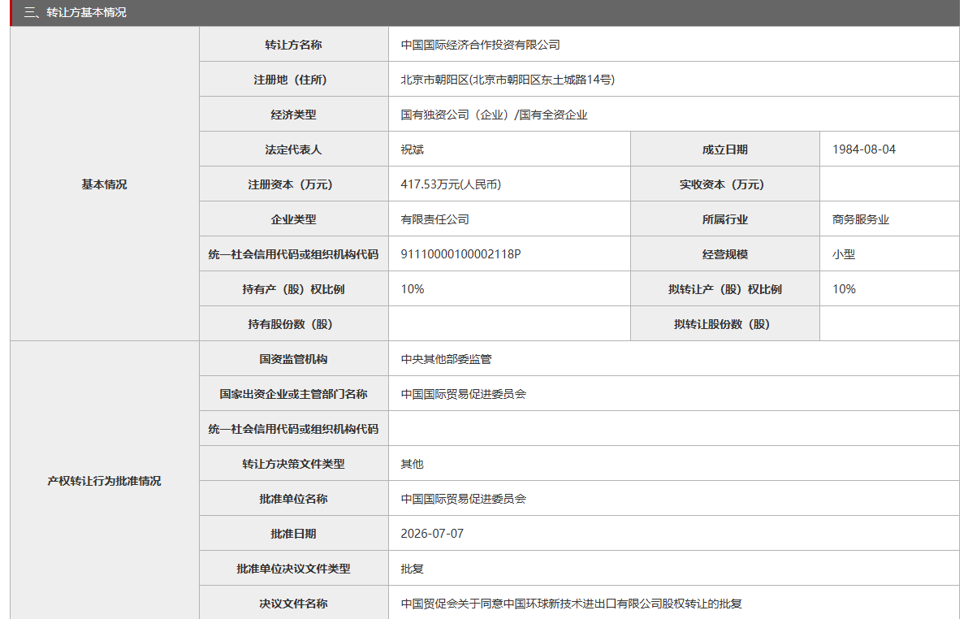This screenshot has width=968, height=619.
Task: Select the credit code 91110000100002118P
Action: (x=460, y=254)
